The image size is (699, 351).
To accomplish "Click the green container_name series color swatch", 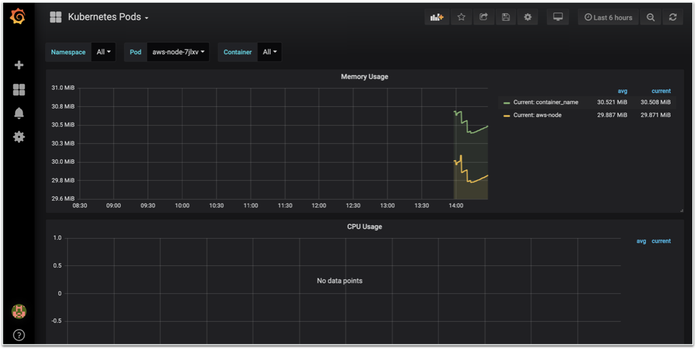I will tap(507, 103).
